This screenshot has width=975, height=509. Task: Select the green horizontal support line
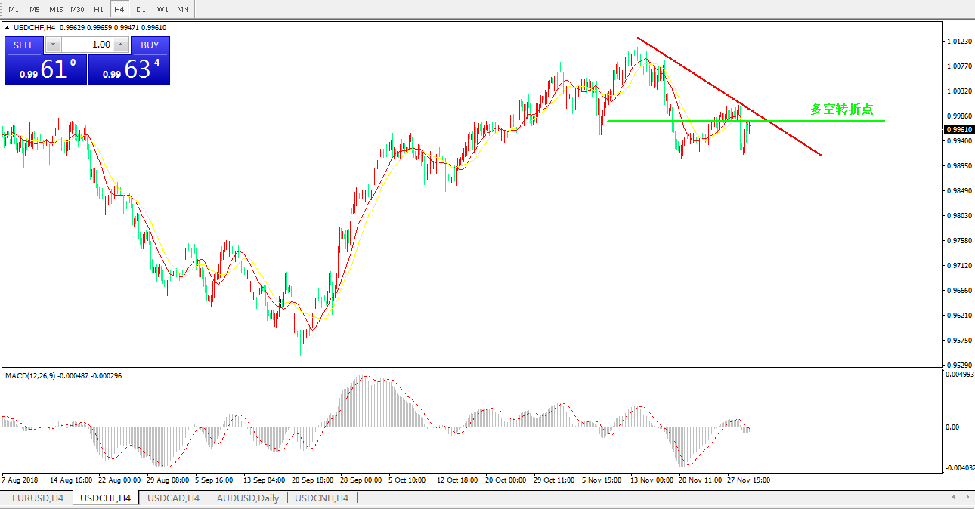(831, 121)
